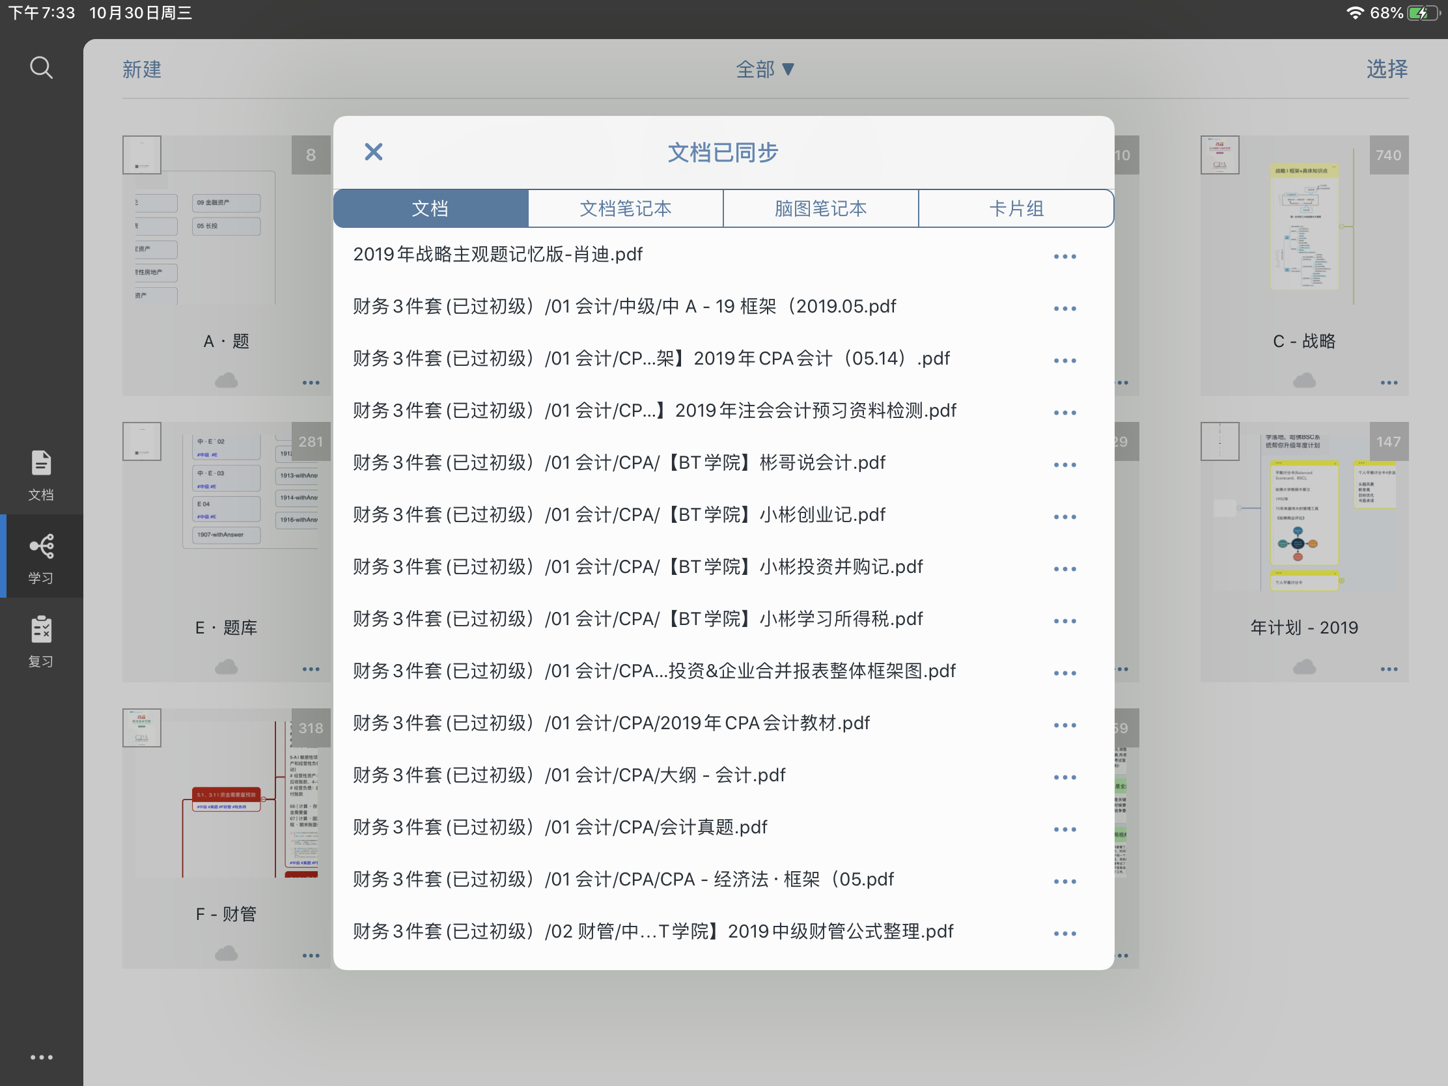Open the search icon in the sidebar
Viewport: 1448px width, 1086px height.
click(41, 68)
